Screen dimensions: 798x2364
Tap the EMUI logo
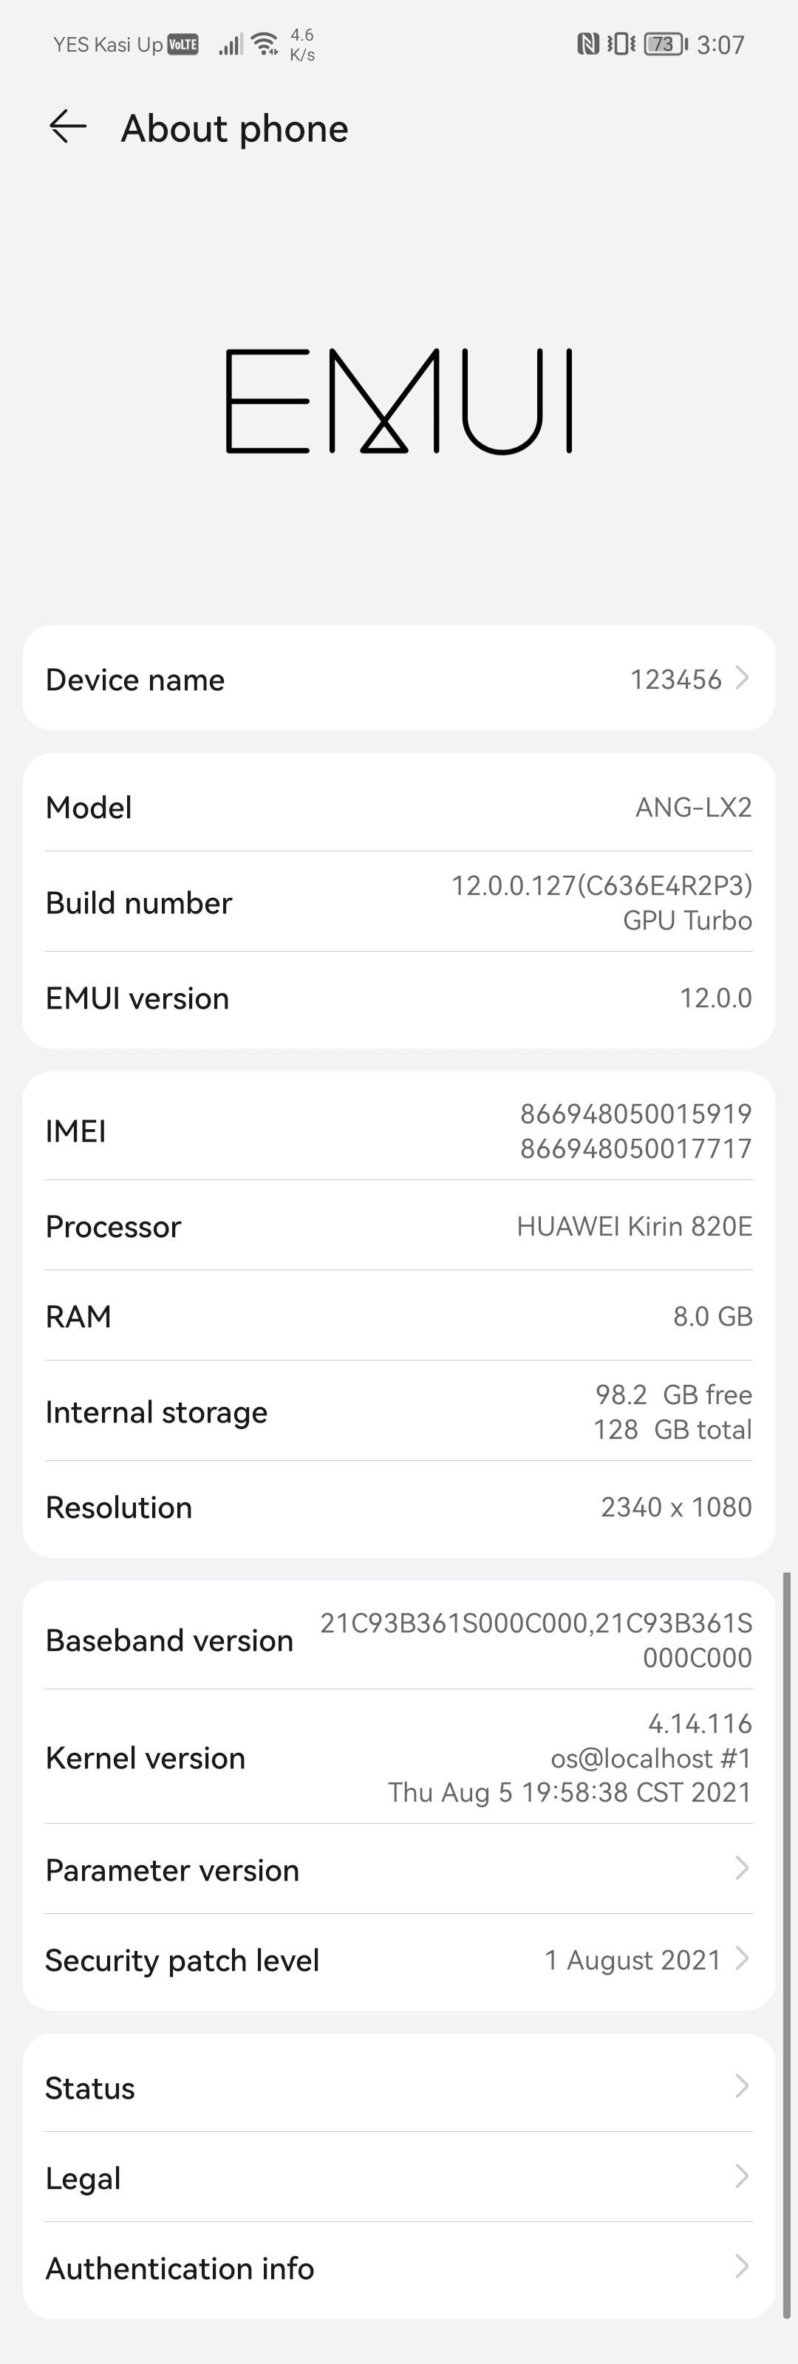click(399, 401)
